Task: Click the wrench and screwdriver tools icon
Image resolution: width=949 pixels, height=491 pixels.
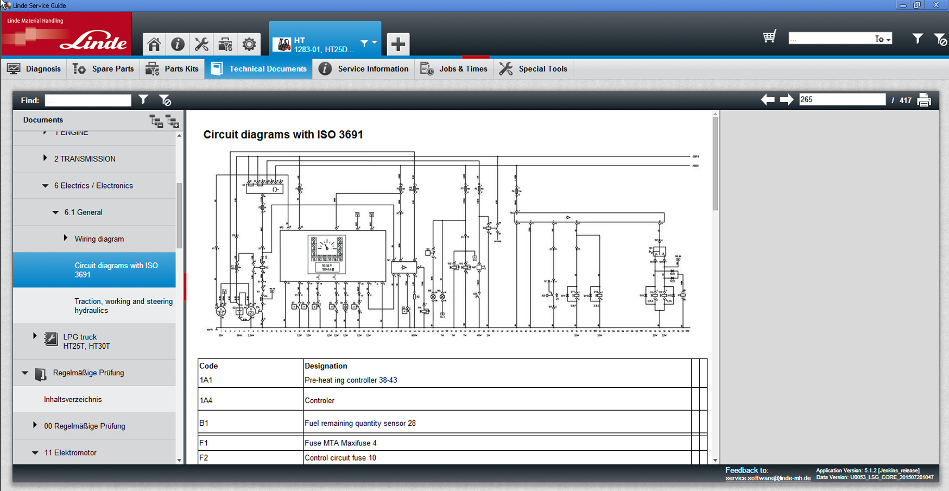Action: click(x=201, y=44)
